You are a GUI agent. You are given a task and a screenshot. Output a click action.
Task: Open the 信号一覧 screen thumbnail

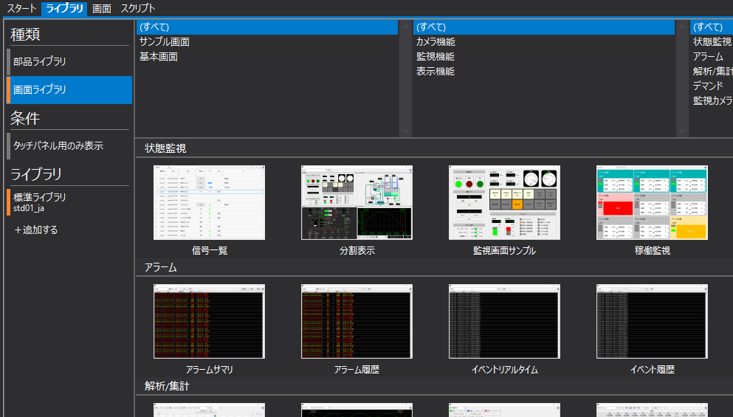[x=209, y=203]
